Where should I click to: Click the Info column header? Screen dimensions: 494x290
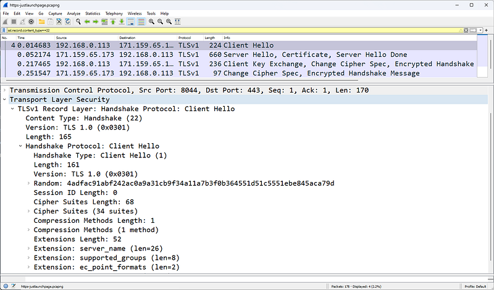point(350,38)
